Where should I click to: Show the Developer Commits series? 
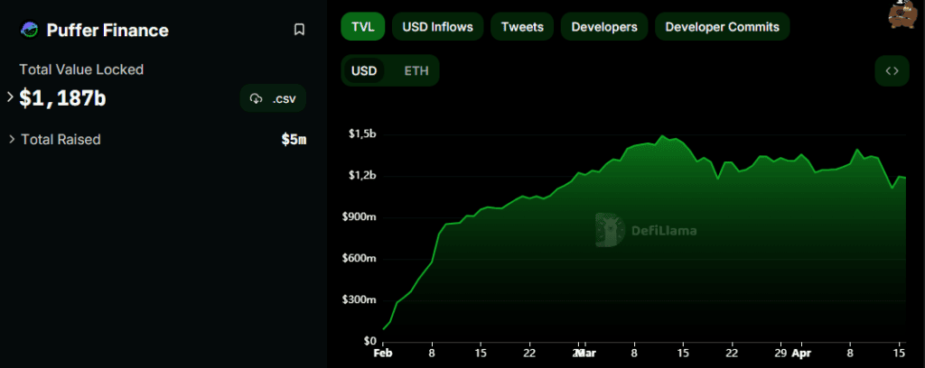click(722, 26)
